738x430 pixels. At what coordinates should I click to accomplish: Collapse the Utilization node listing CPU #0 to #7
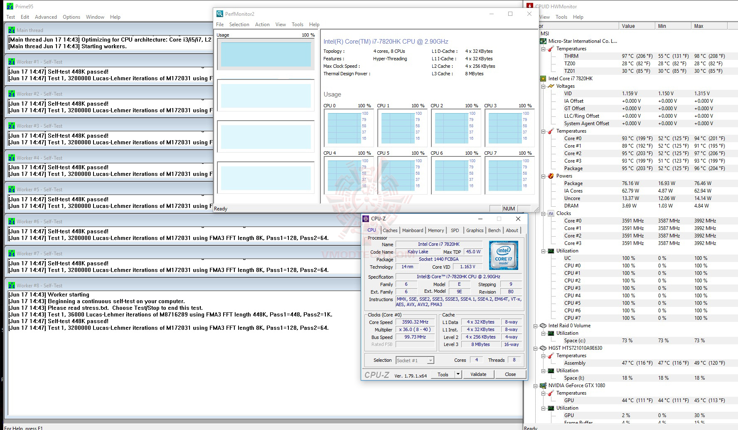[x=543, y=251]
